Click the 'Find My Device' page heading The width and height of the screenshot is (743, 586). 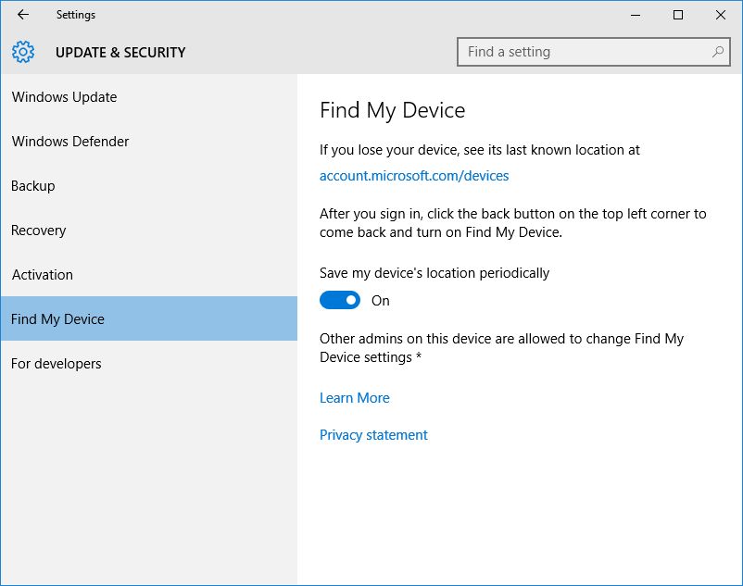(x=393, y=110)
